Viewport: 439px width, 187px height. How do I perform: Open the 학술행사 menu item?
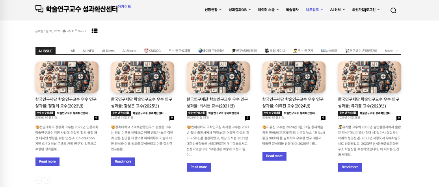[x=292, y=9]
